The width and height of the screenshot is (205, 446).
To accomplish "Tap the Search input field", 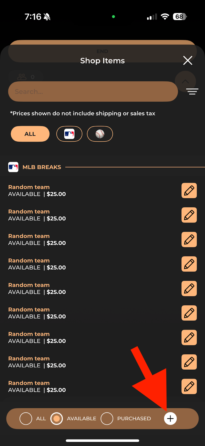I will 93,92.
